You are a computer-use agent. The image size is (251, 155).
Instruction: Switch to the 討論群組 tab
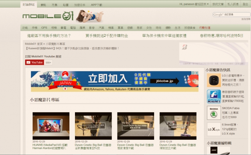[x=29, y=5]
